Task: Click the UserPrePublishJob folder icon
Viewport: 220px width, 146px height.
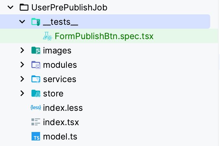Action: click(24, 7)
